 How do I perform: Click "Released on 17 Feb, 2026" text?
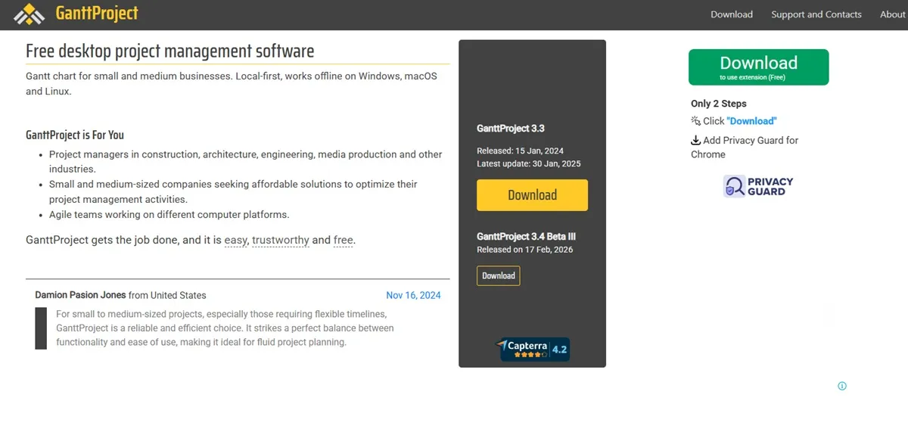(x=525, y=250)
